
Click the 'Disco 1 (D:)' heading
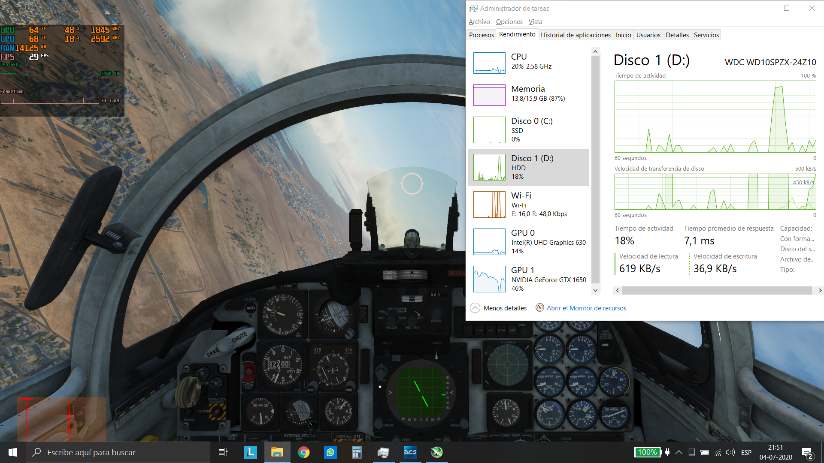coord(651,60)
